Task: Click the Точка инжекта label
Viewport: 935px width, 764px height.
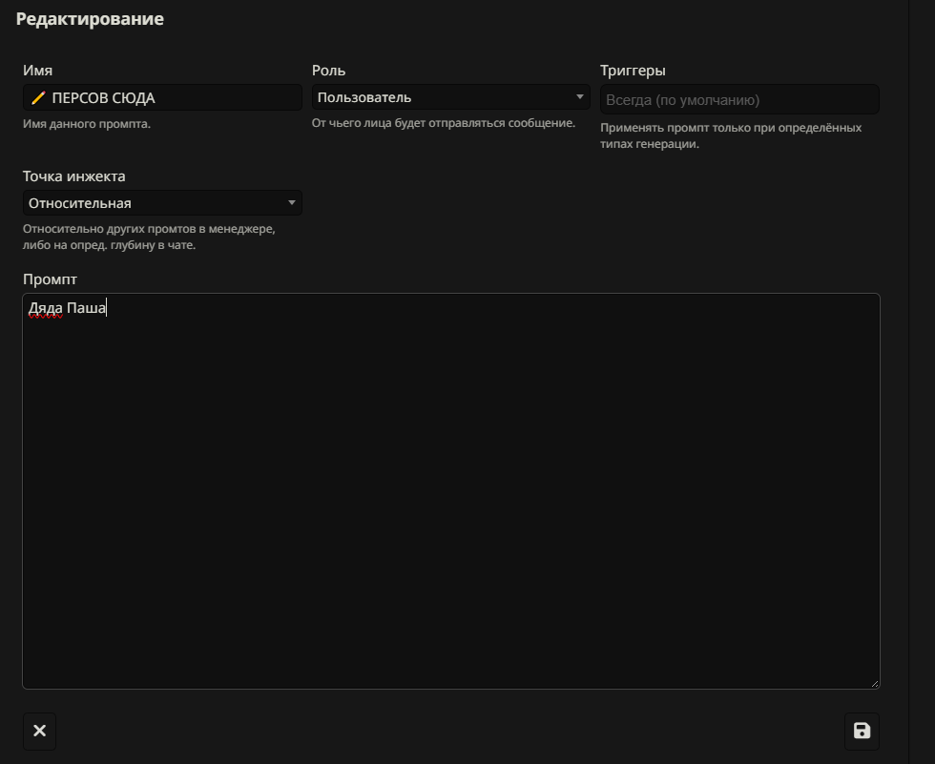Action: pos(73,176)
